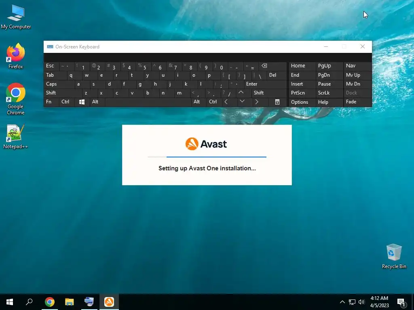
Task: Open the notification center icon
Action: (x=401, y=303)
